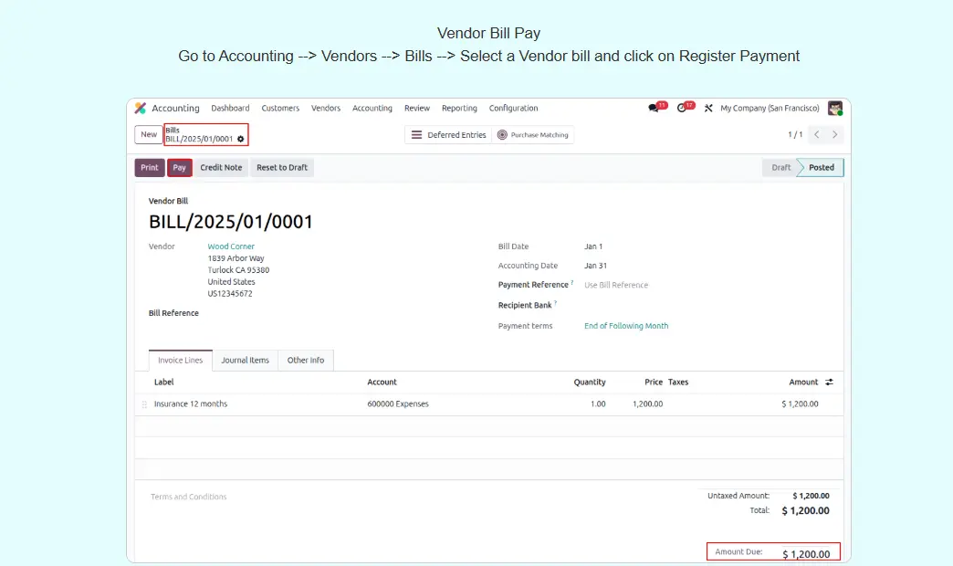Click the column settings icon beside Amount
This screenshot has width=953, height=566.
pos(829,383)
